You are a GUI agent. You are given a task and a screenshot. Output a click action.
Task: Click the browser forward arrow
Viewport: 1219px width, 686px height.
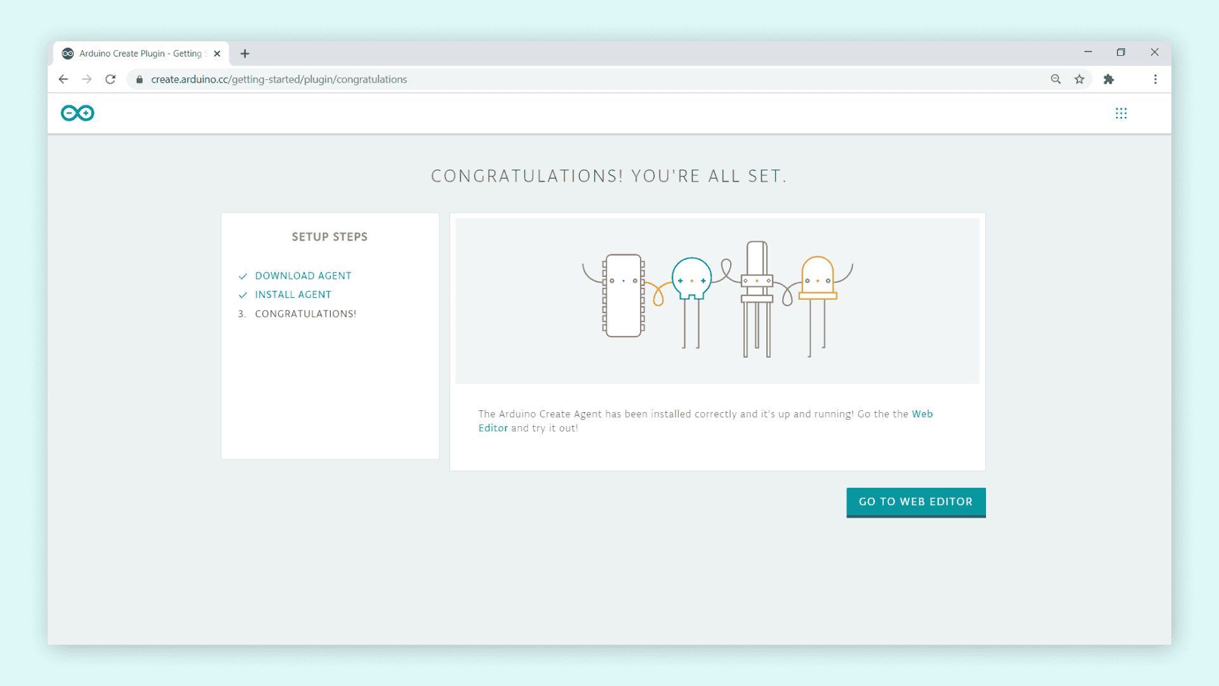87,79
